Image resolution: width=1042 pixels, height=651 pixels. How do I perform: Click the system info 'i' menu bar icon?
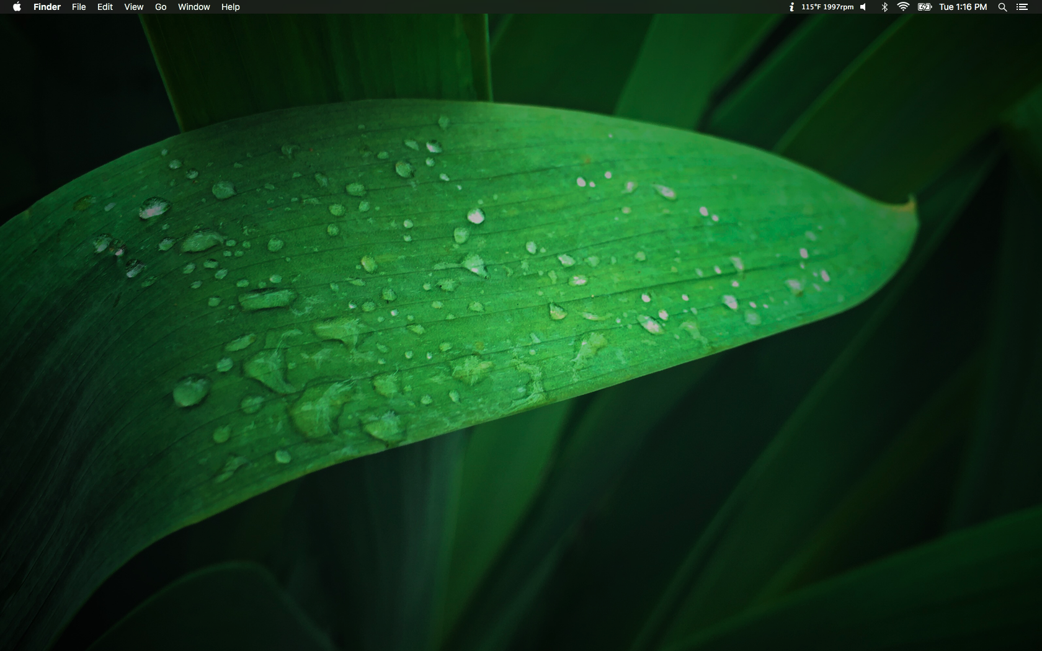coord(791,7)
